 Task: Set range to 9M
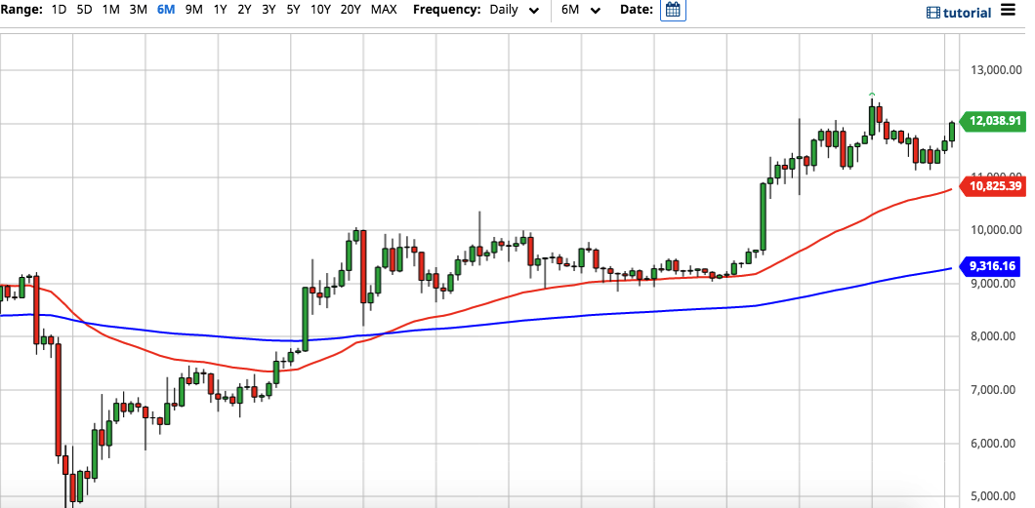point(193,10)
